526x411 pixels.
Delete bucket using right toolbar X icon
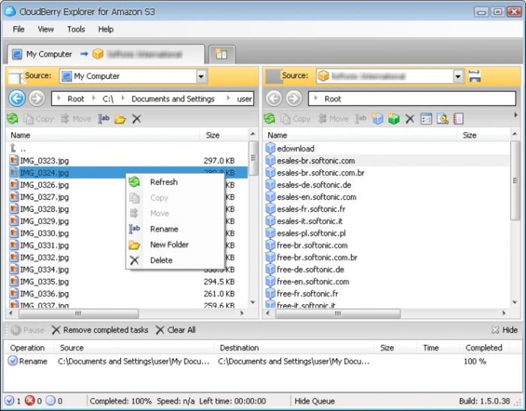click(409, 119)
